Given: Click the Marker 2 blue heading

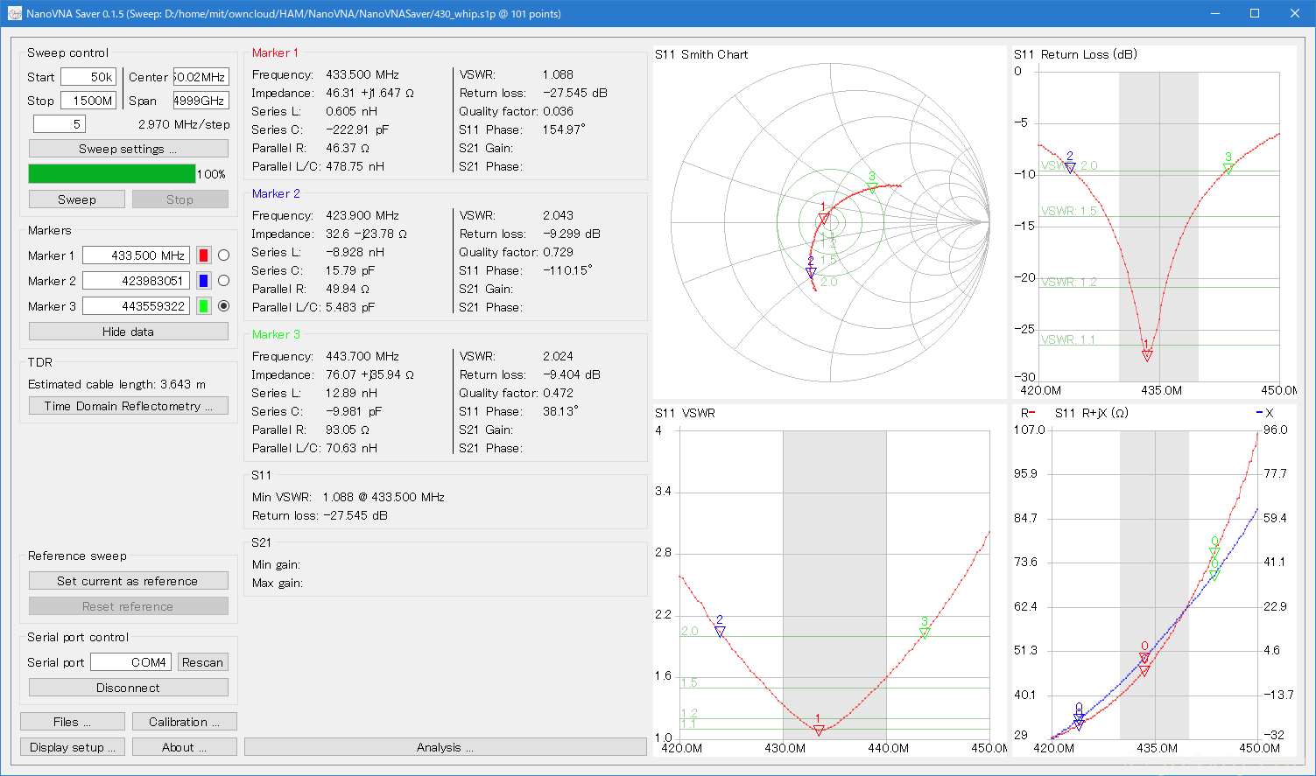Looking at the screenshot, I should point(276,193).
